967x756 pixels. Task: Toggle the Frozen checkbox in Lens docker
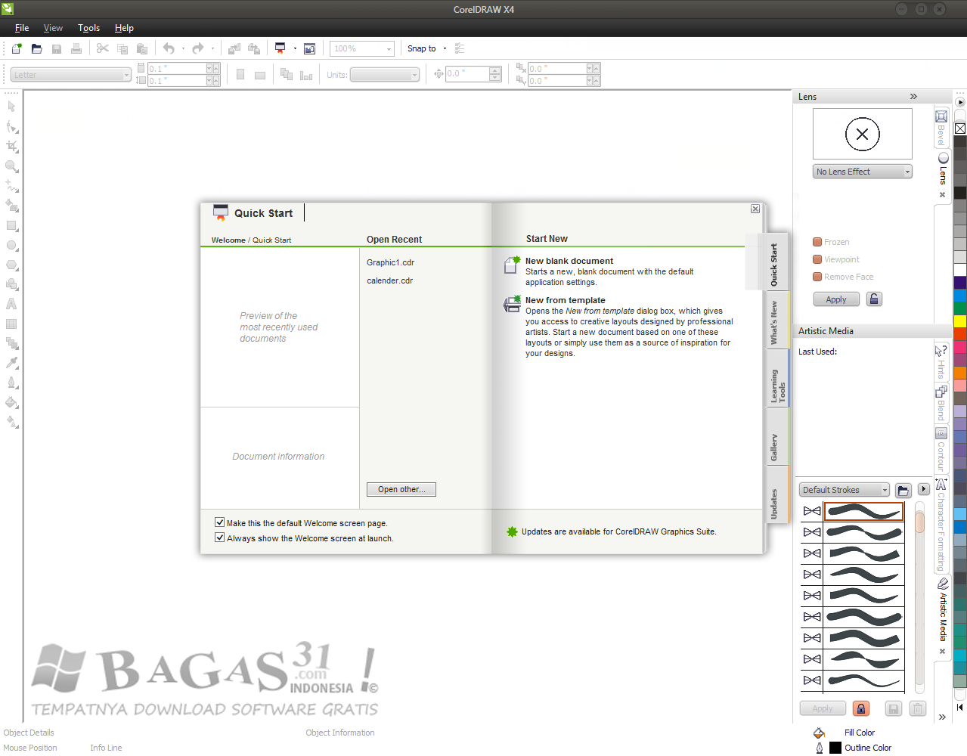817,242
